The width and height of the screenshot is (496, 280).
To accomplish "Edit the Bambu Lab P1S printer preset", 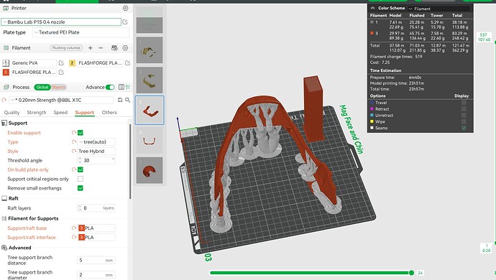I will point(125,22).
